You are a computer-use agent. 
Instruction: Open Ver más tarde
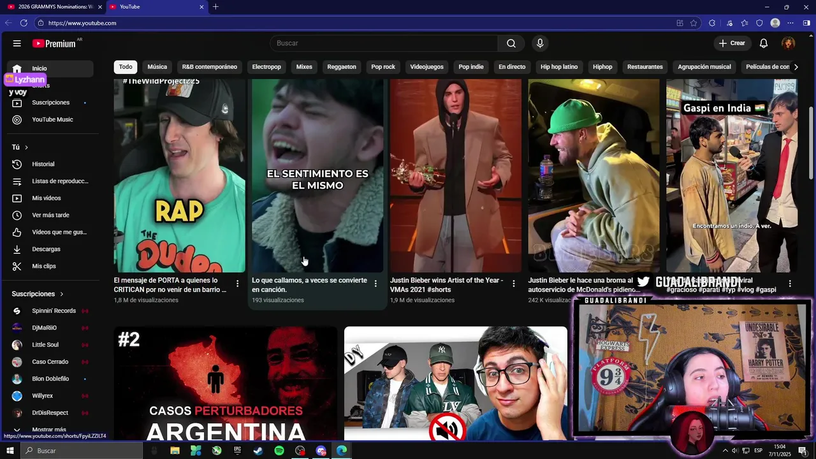pyautogui.click(x=51, y=215)
